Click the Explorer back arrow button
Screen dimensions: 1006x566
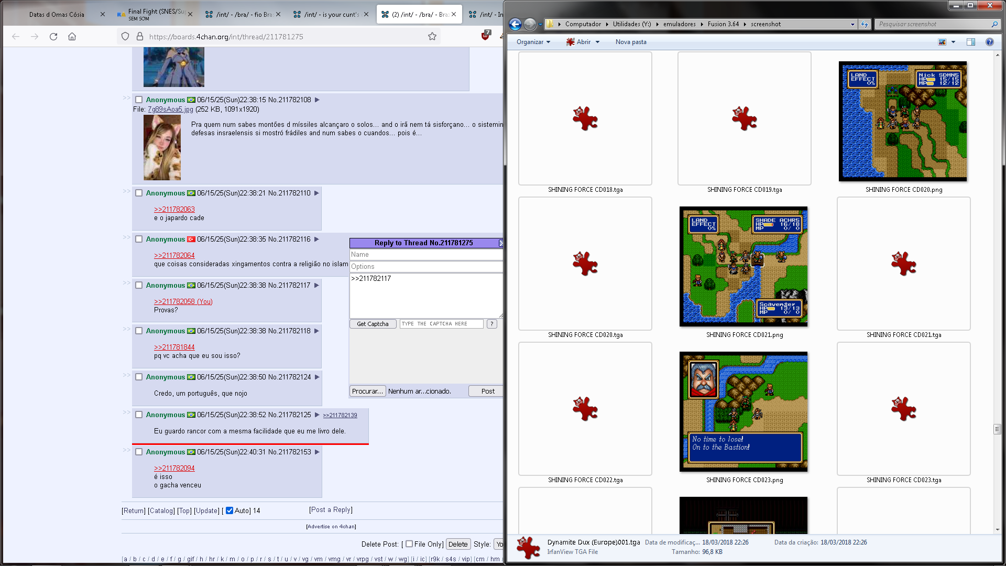tap(515, 24)
